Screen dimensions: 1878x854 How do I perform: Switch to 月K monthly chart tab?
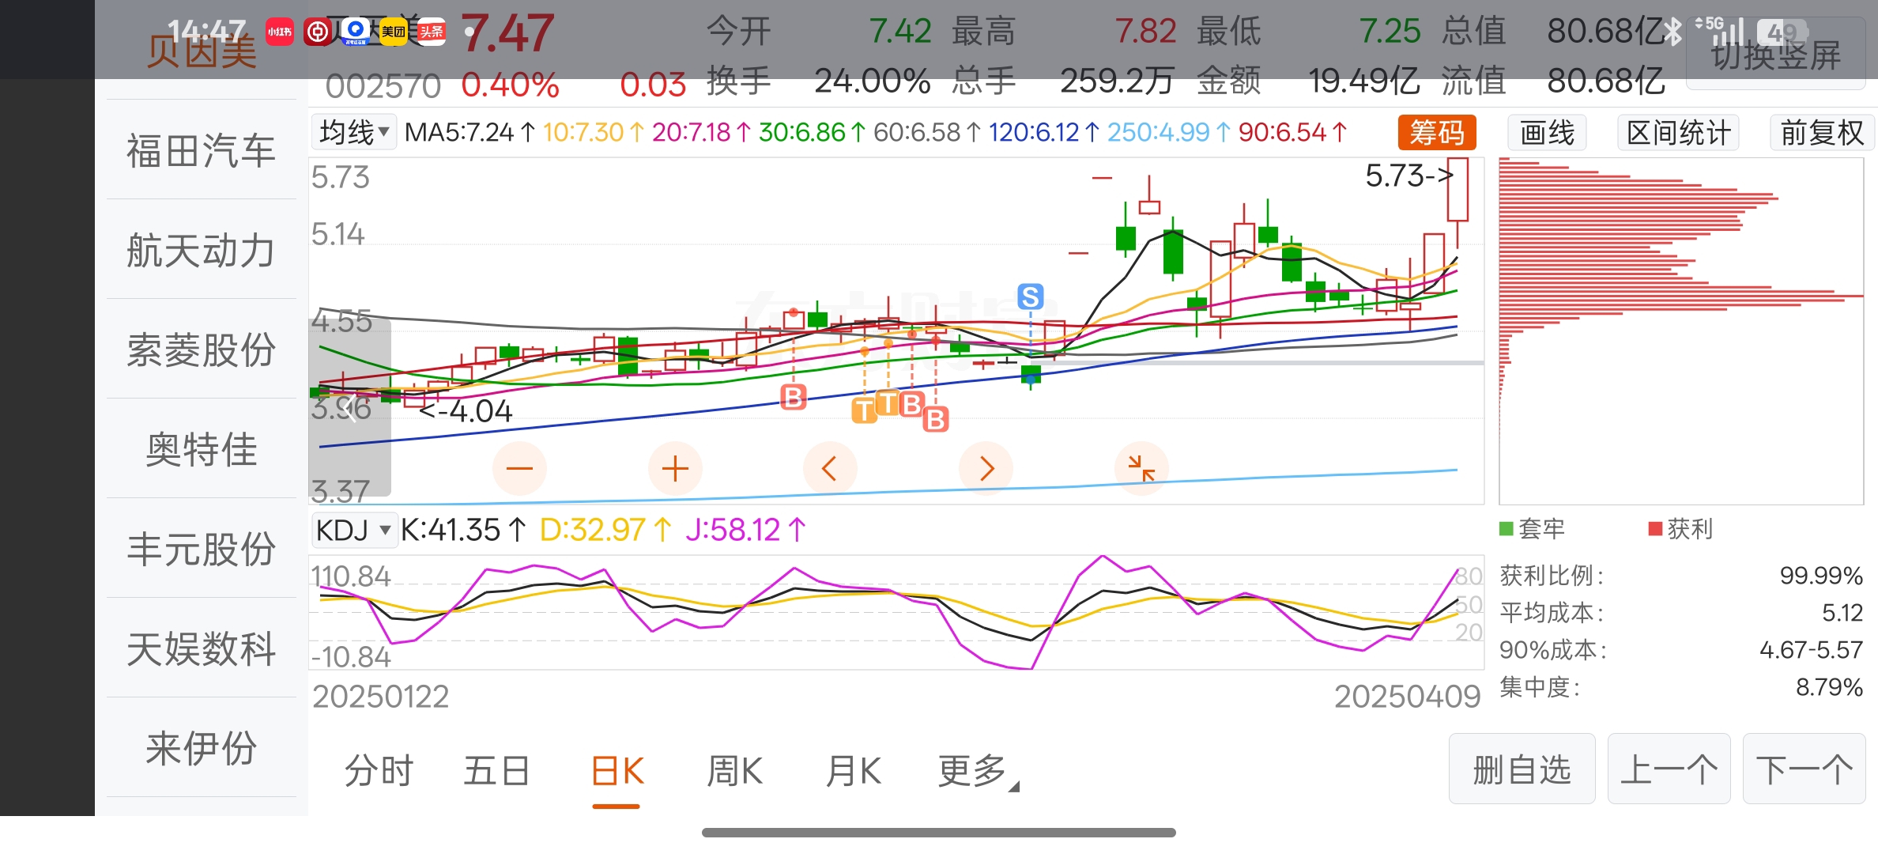(x=853, y=771)
